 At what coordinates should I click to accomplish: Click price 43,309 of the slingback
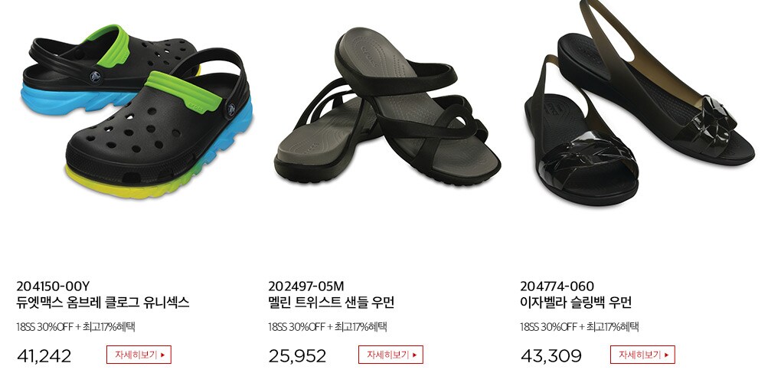tap(551, 356)
